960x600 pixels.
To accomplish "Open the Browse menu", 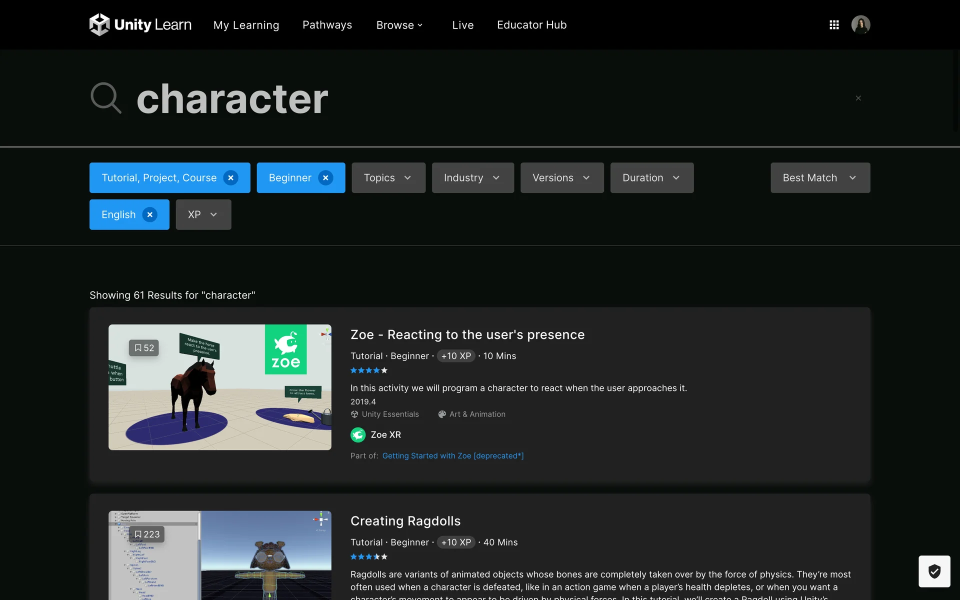I will [399, 25].
